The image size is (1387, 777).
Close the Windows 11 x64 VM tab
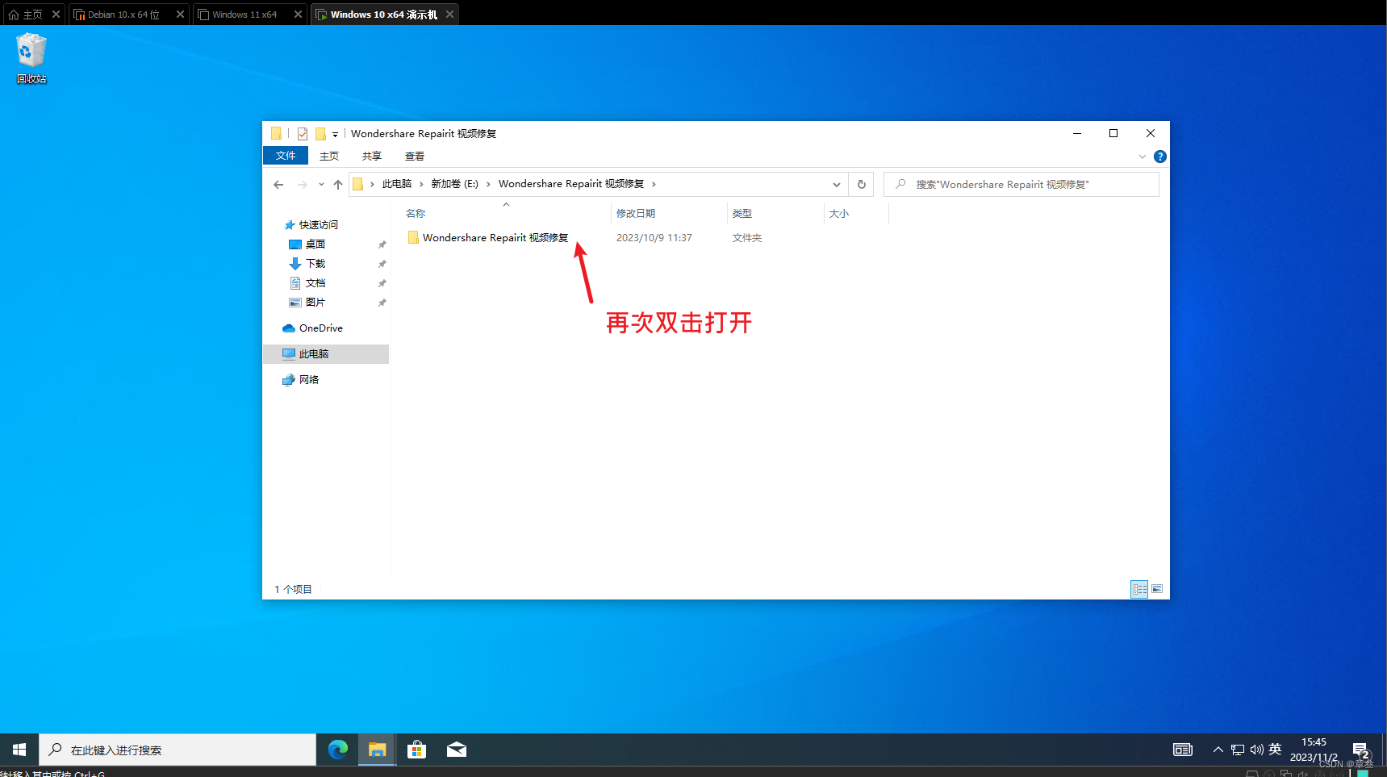(x=298, y=15)
